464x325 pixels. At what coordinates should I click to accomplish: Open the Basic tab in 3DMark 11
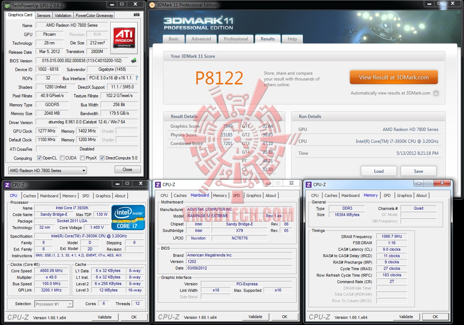point(174,39)
